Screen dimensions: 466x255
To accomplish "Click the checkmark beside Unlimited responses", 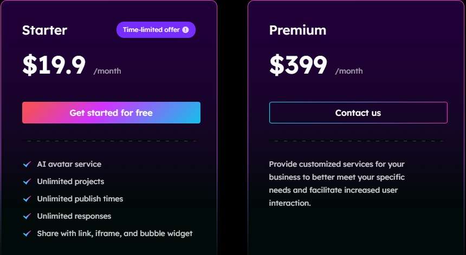I will tap(27, 216).
